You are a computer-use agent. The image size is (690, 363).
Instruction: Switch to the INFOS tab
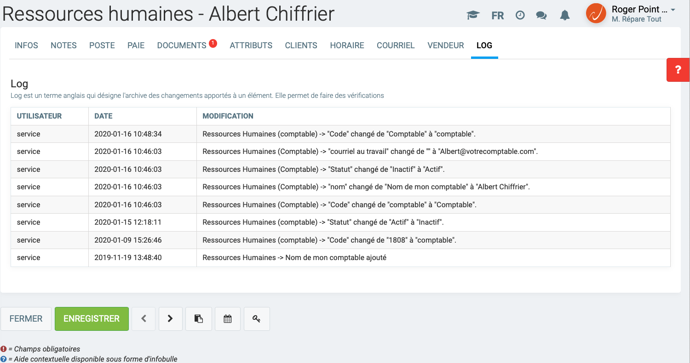pos(26,45)
